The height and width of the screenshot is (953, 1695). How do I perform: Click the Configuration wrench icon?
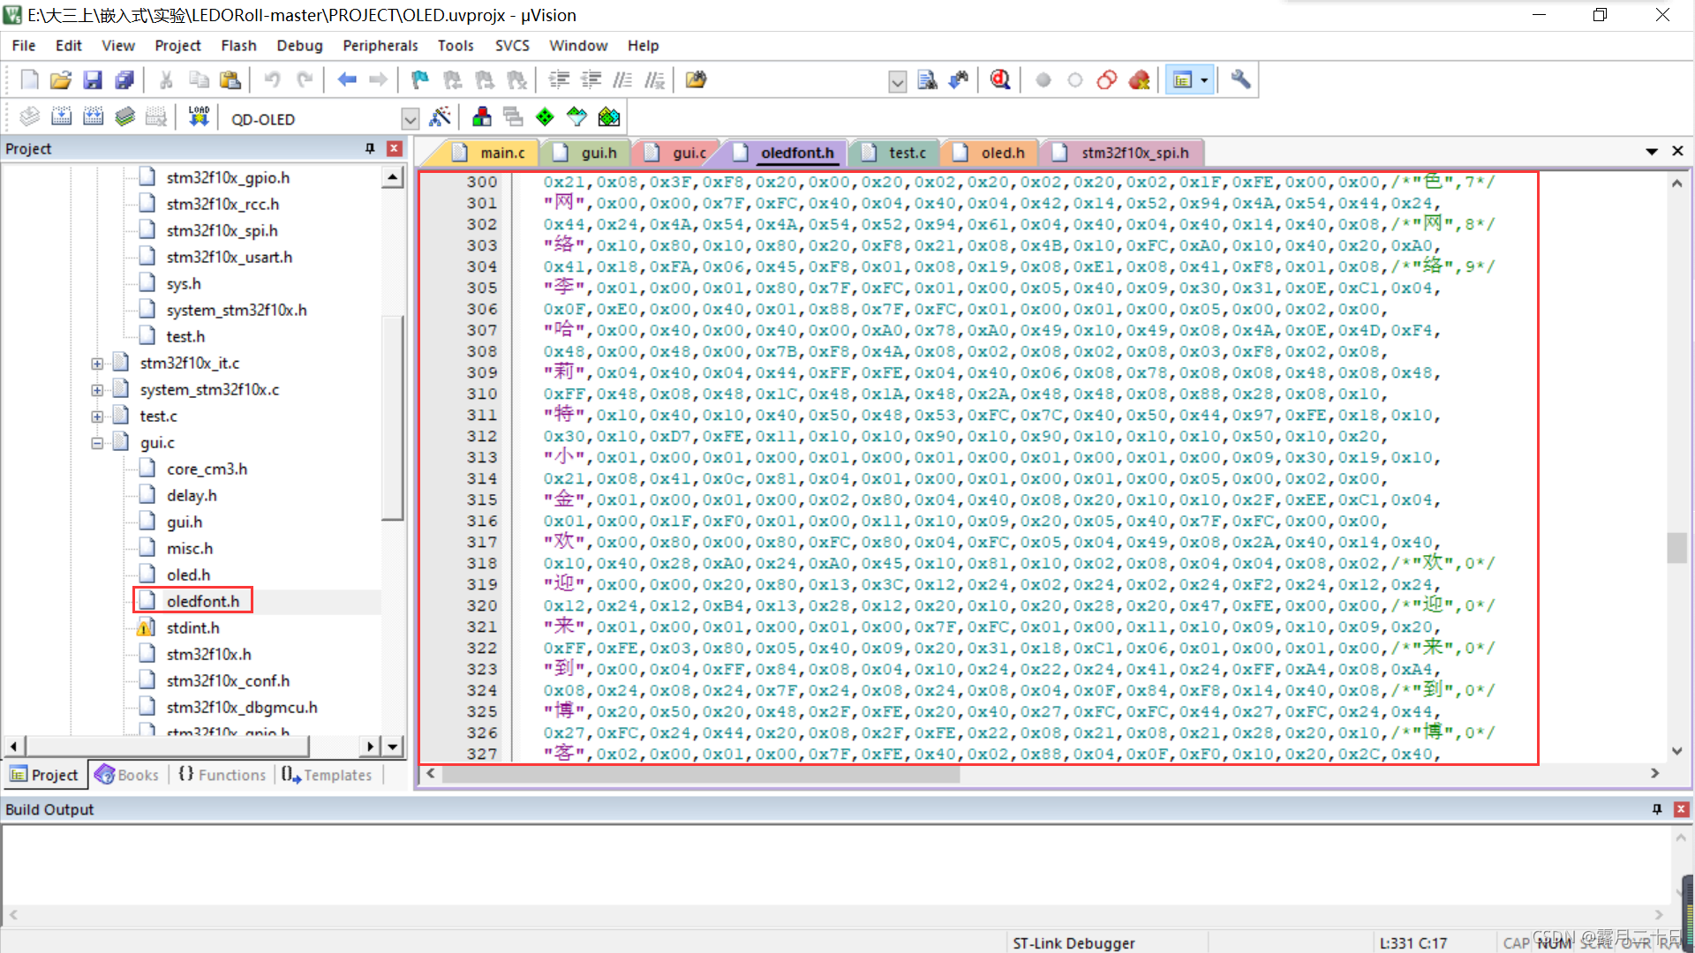point(1240,80)
